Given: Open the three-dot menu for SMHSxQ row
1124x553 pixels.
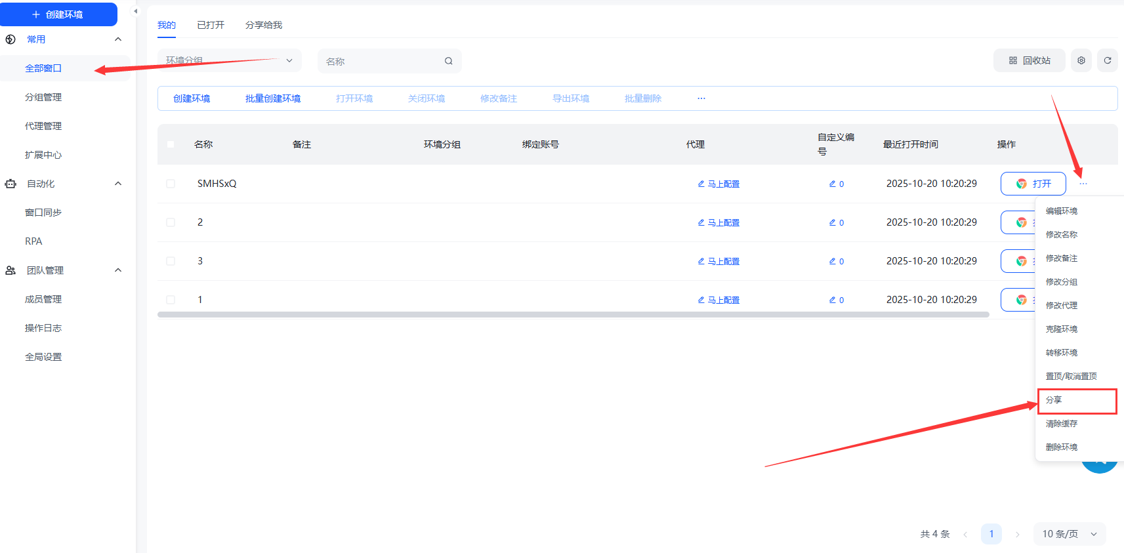Looking at the screenshot, I should [1083, 184].
